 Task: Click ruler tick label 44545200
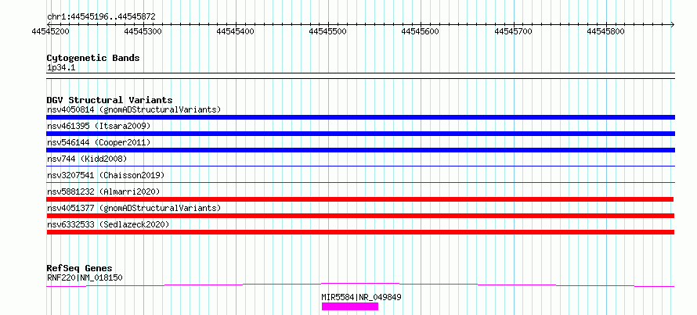coord(51,31)
